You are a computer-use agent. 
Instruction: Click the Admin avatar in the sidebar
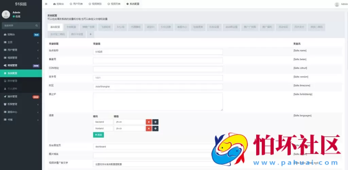6,14
